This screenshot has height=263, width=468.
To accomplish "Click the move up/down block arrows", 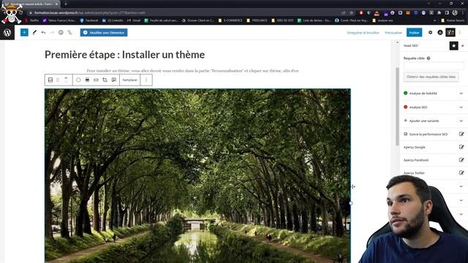I will click(67, 80).
